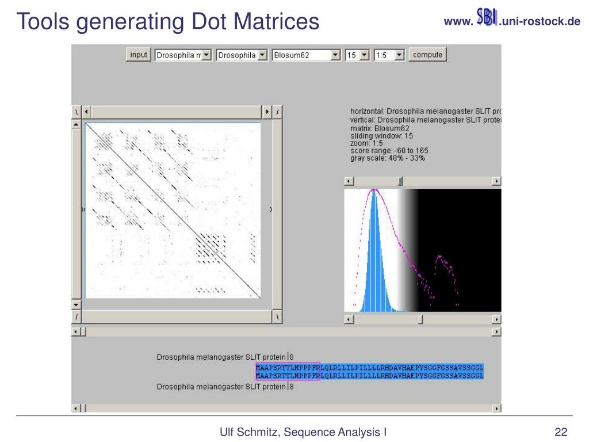Click right arrow of lower histogram slider
This screenshot has width=589, height=442.
coord(496,319)
